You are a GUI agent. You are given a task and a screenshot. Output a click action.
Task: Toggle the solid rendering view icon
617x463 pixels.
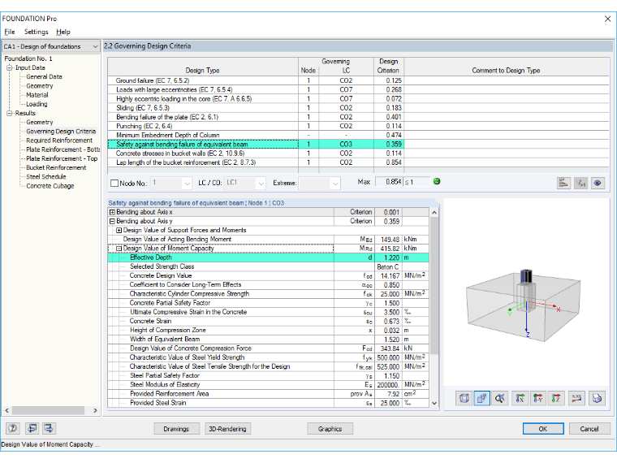(x=481, y=399)
